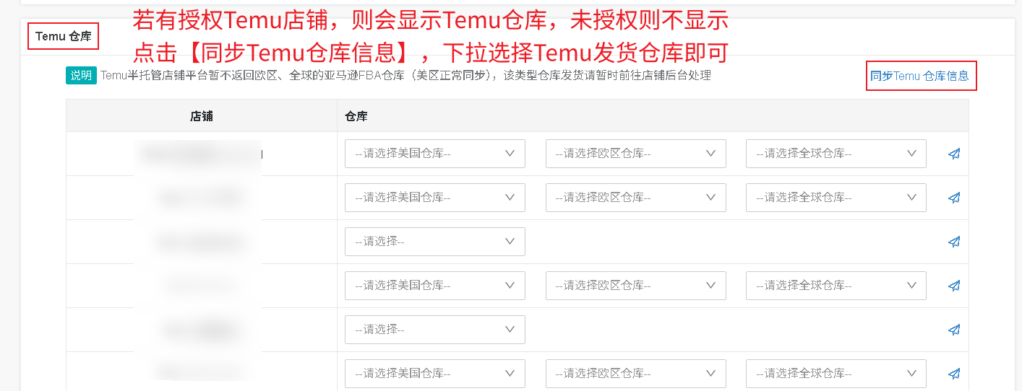Click the paper plane icon in the fourth store row

954,286
